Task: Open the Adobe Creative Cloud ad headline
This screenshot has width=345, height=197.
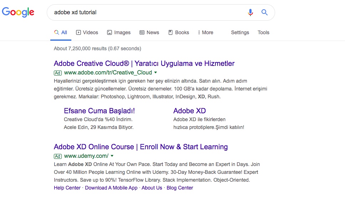Action: 144,63
